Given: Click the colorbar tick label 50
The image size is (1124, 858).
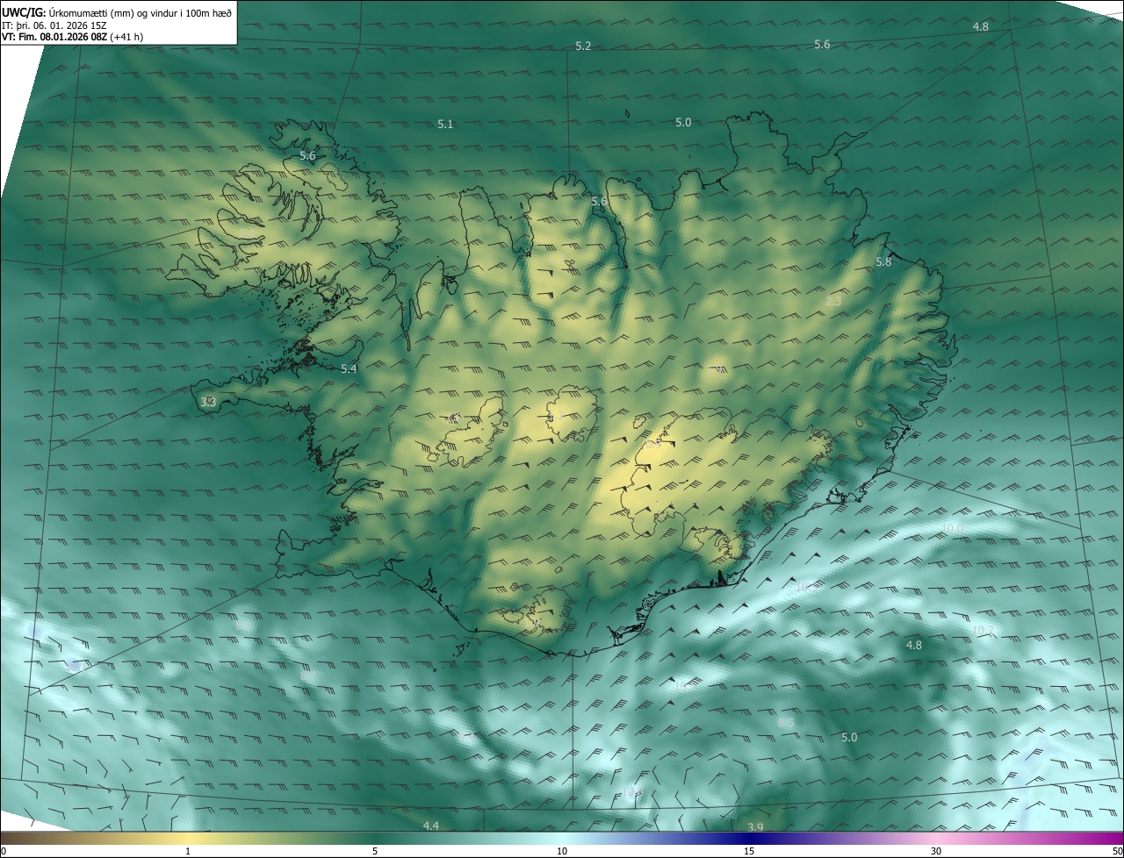Looking at the screenshot, I should [x=1117, y=851].
